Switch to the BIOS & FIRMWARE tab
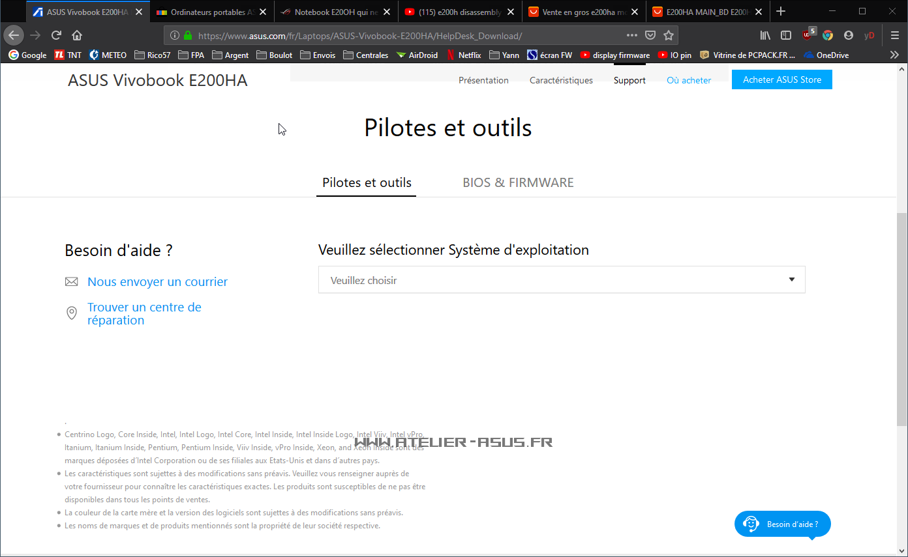Image resolution: width=908 pixels, height=557 pixels. click(x=518, y=183)
